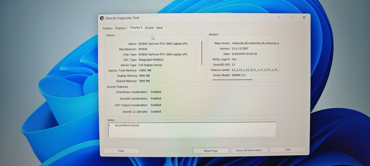
Task: Click the Feature Levels value 12_2,12_1
Action: (255, 70)
